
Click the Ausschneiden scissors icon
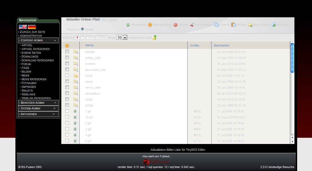click(192, 25)
